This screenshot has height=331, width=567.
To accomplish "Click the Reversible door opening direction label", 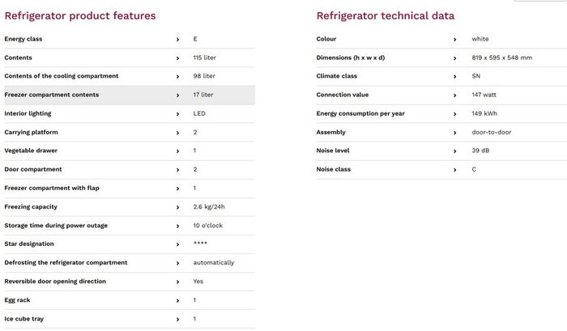I will click(x=55, y=281).
